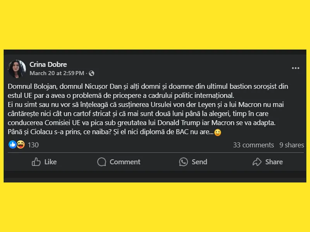Open the Crina Dobre profile name link
Image resolution: width=310 pixels, height=232 pixels.
[48, 65]
